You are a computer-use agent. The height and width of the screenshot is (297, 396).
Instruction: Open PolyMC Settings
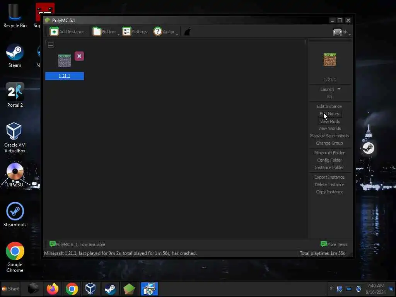click(135, 32)
